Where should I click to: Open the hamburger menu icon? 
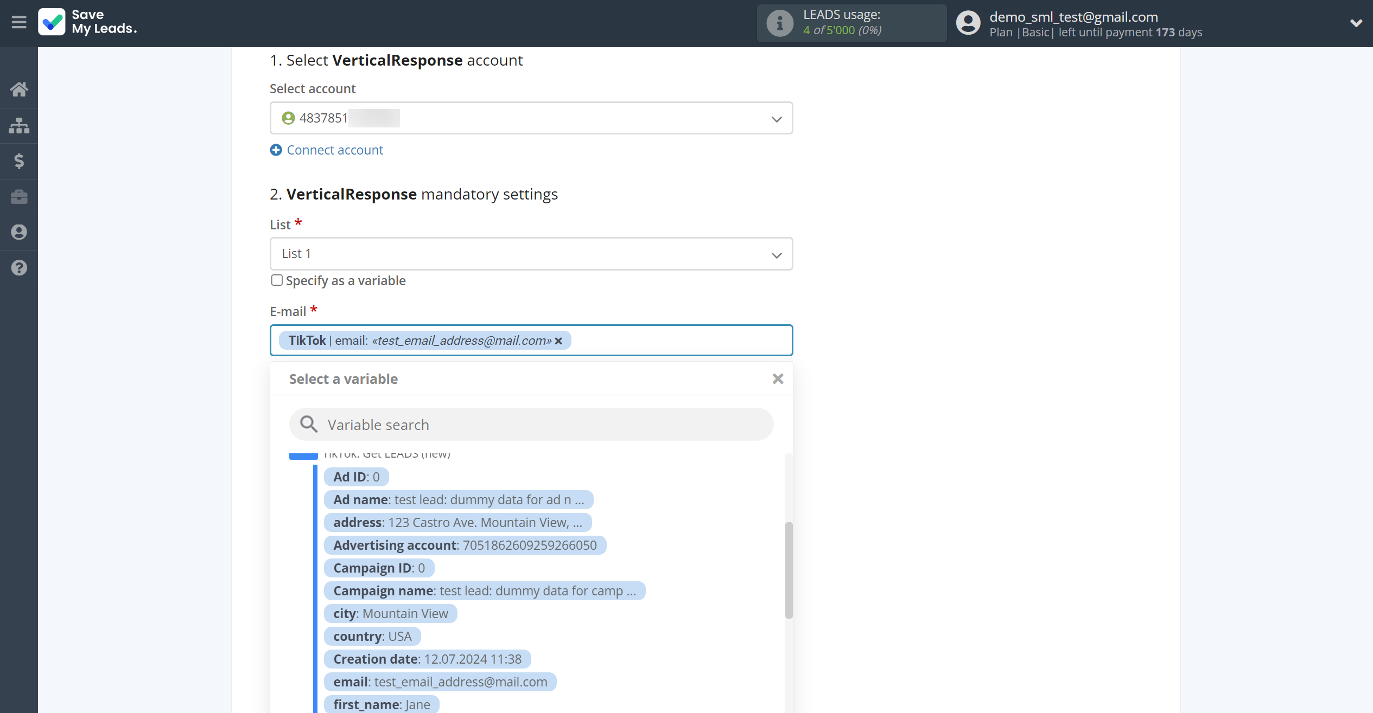coord(19,22)
